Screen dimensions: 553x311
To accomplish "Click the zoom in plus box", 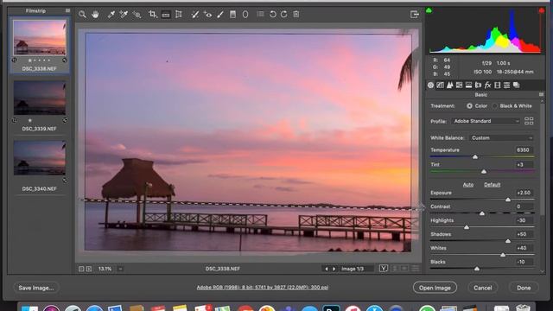I will 89,269.
